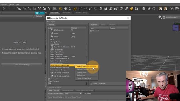The width and height of the screenshot is (180, 101).
Task: Click the greyed Undo arrow in the toolbar
Action: (x=9, y=9)
